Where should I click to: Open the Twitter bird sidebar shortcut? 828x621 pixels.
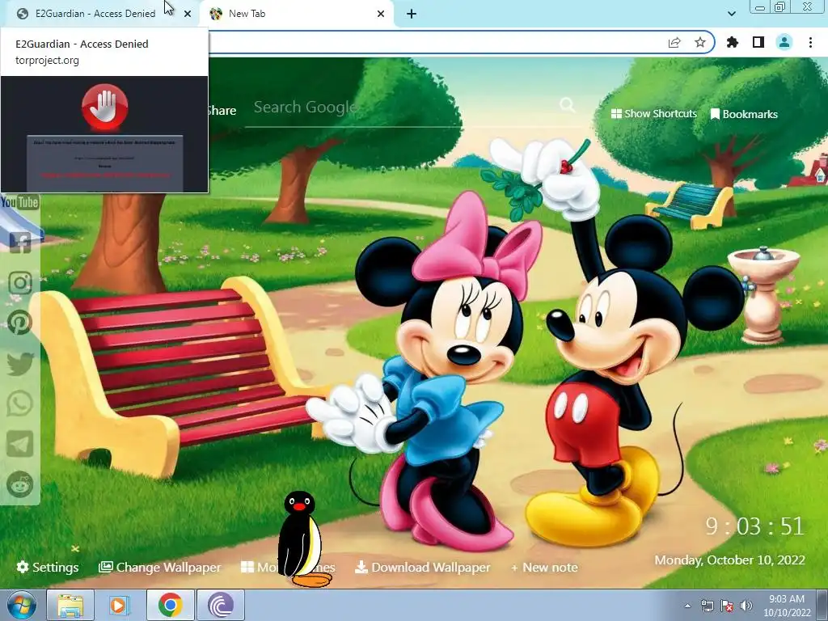20,363
